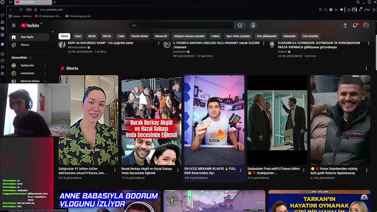Open the ad blocker shield icon
This screenshot has height=212, width=377.
point(331,10)
